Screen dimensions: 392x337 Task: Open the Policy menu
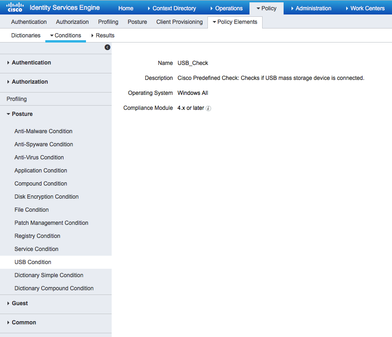(x=266, y=8)
